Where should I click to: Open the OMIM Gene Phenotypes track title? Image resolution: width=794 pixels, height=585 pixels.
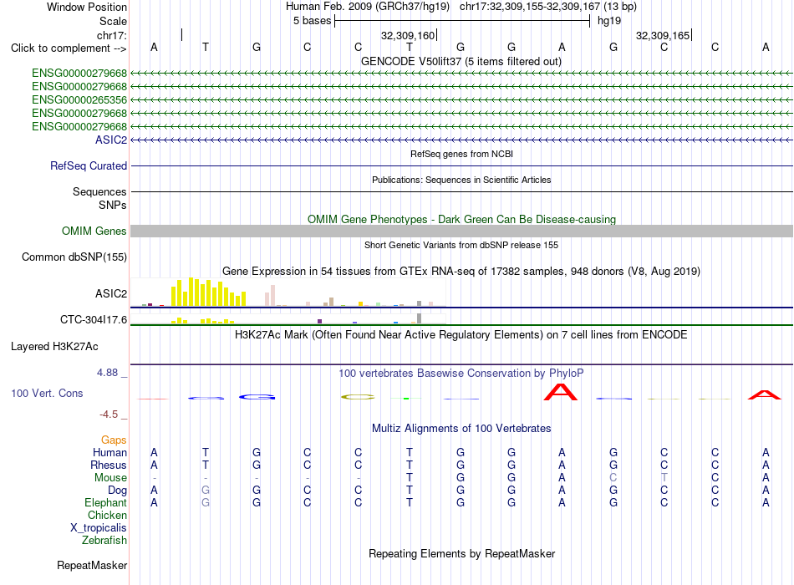pos(461,219)
